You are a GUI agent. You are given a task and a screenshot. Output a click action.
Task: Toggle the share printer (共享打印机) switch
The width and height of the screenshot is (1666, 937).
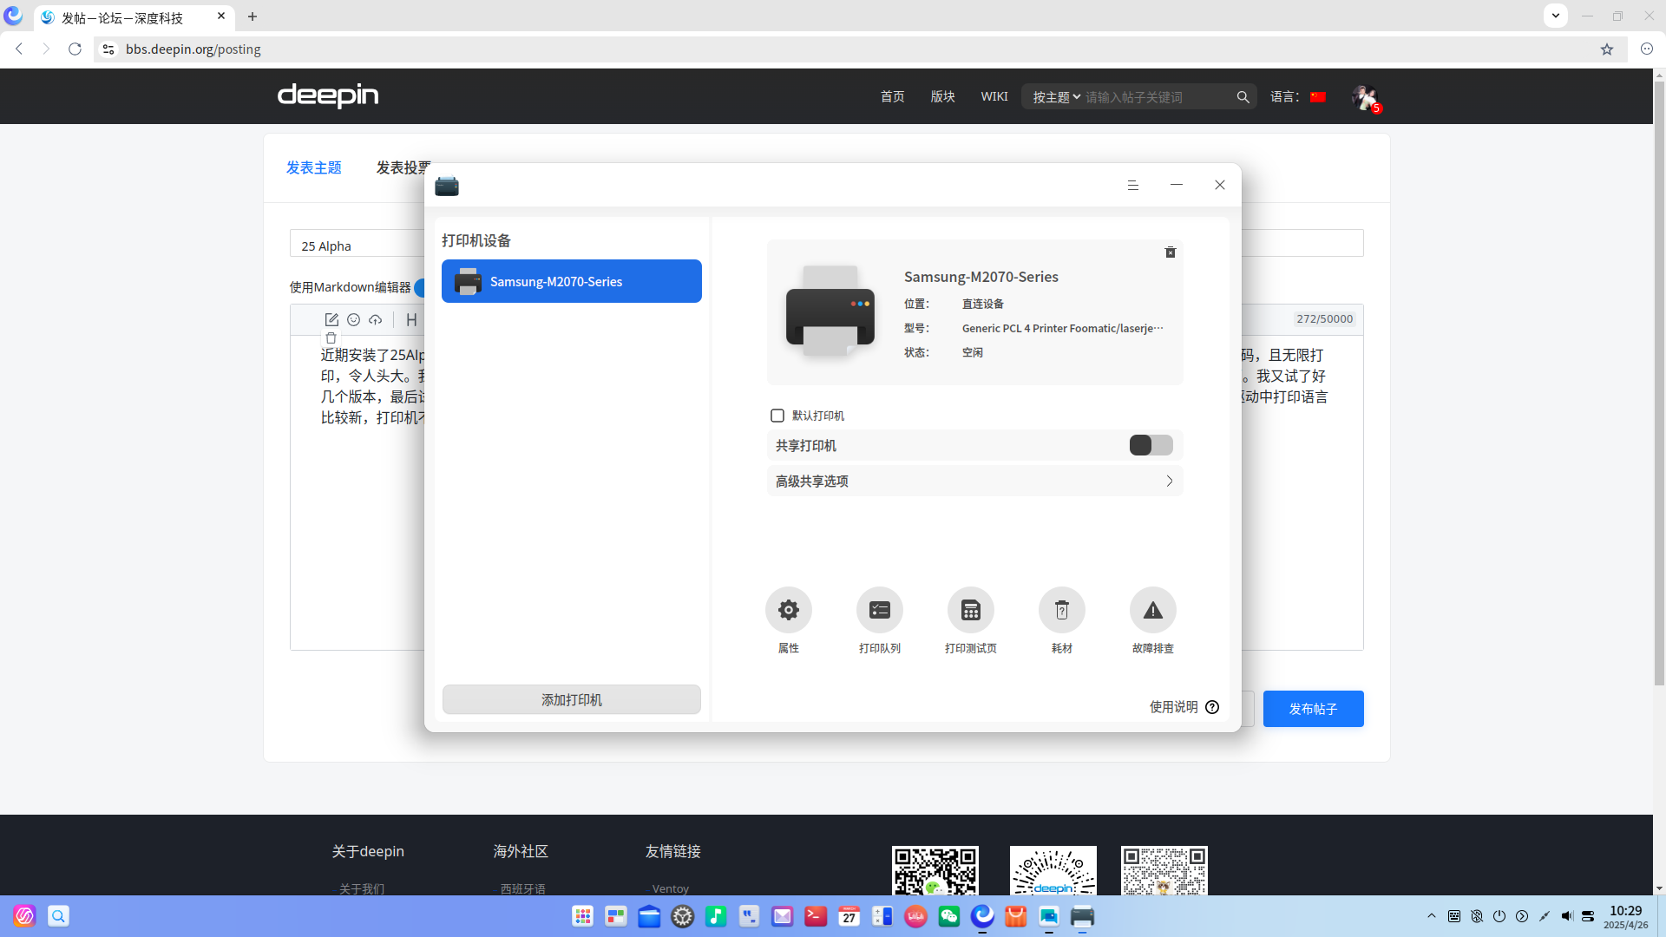coord(1151,445)
